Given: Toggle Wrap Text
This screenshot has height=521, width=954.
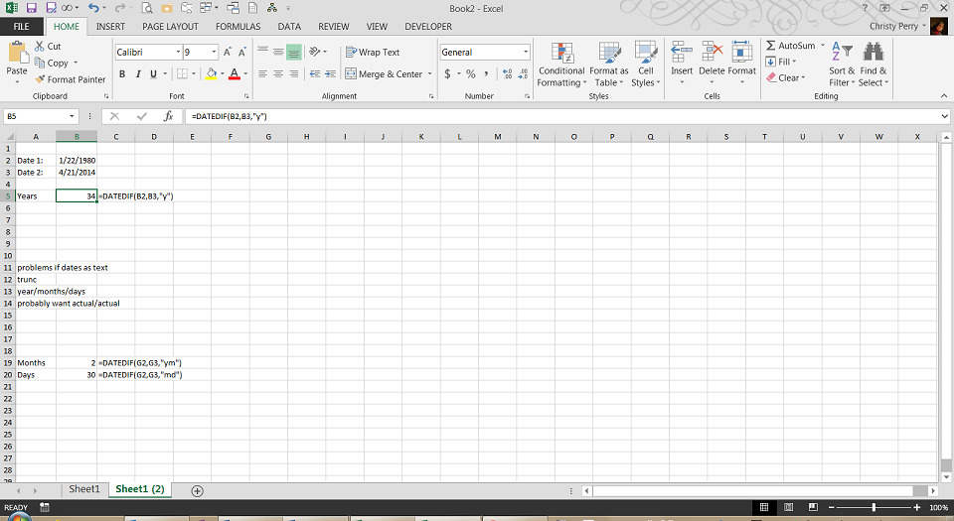Looking at the screenshot, I should point(373,53).
